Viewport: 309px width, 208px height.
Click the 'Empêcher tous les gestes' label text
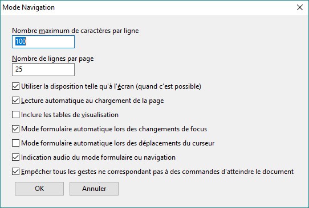[157, 172]
